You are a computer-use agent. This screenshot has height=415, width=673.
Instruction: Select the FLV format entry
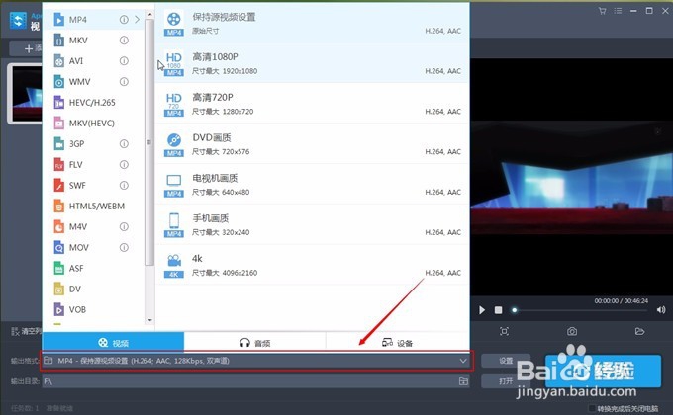tap(94, 165)
